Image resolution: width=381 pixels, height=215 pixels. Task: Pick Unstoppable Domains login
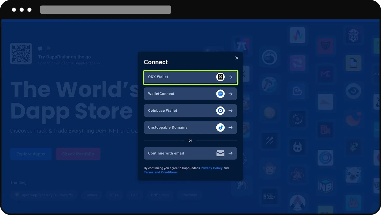click(190, 127)
